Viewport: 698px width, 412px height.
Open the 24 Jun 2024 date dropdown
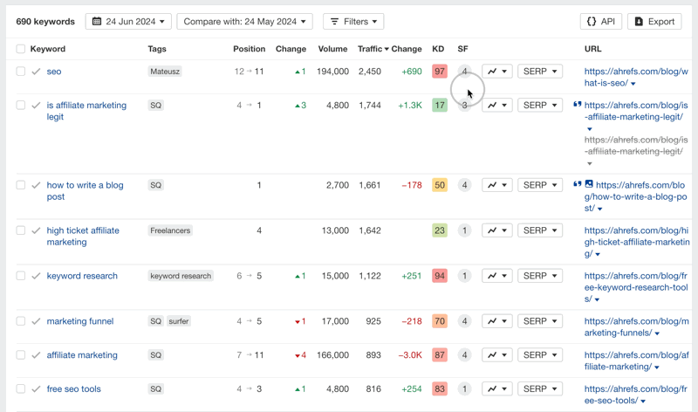pyautogui.click(x=128, y=21)
